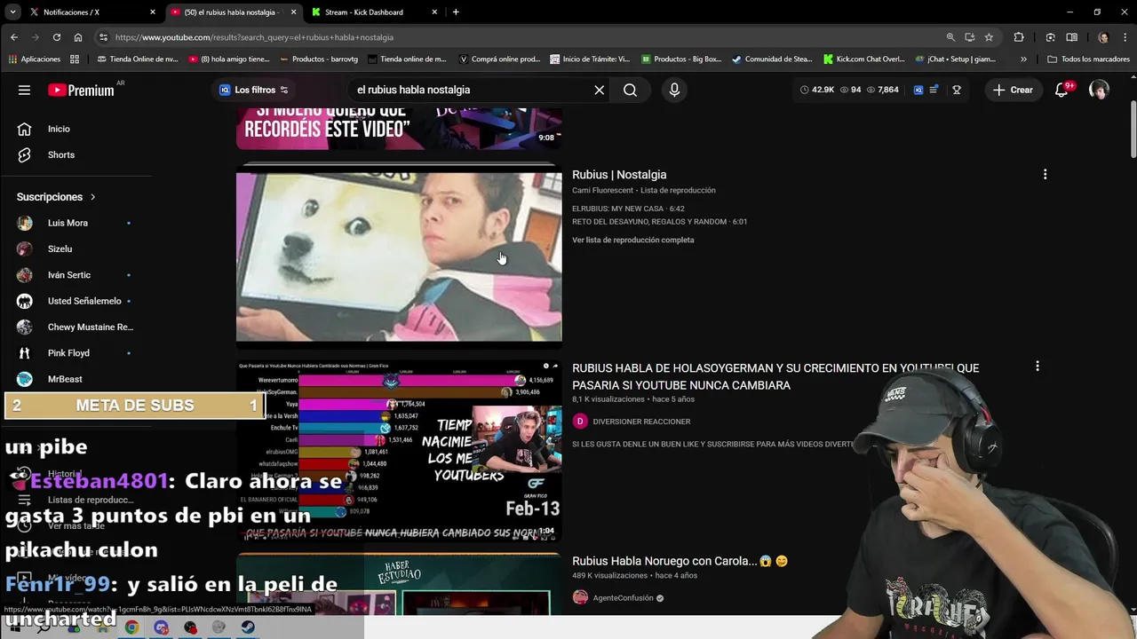Reload the current page
The width and height of the screenshot is (1137, 639).
57,37
